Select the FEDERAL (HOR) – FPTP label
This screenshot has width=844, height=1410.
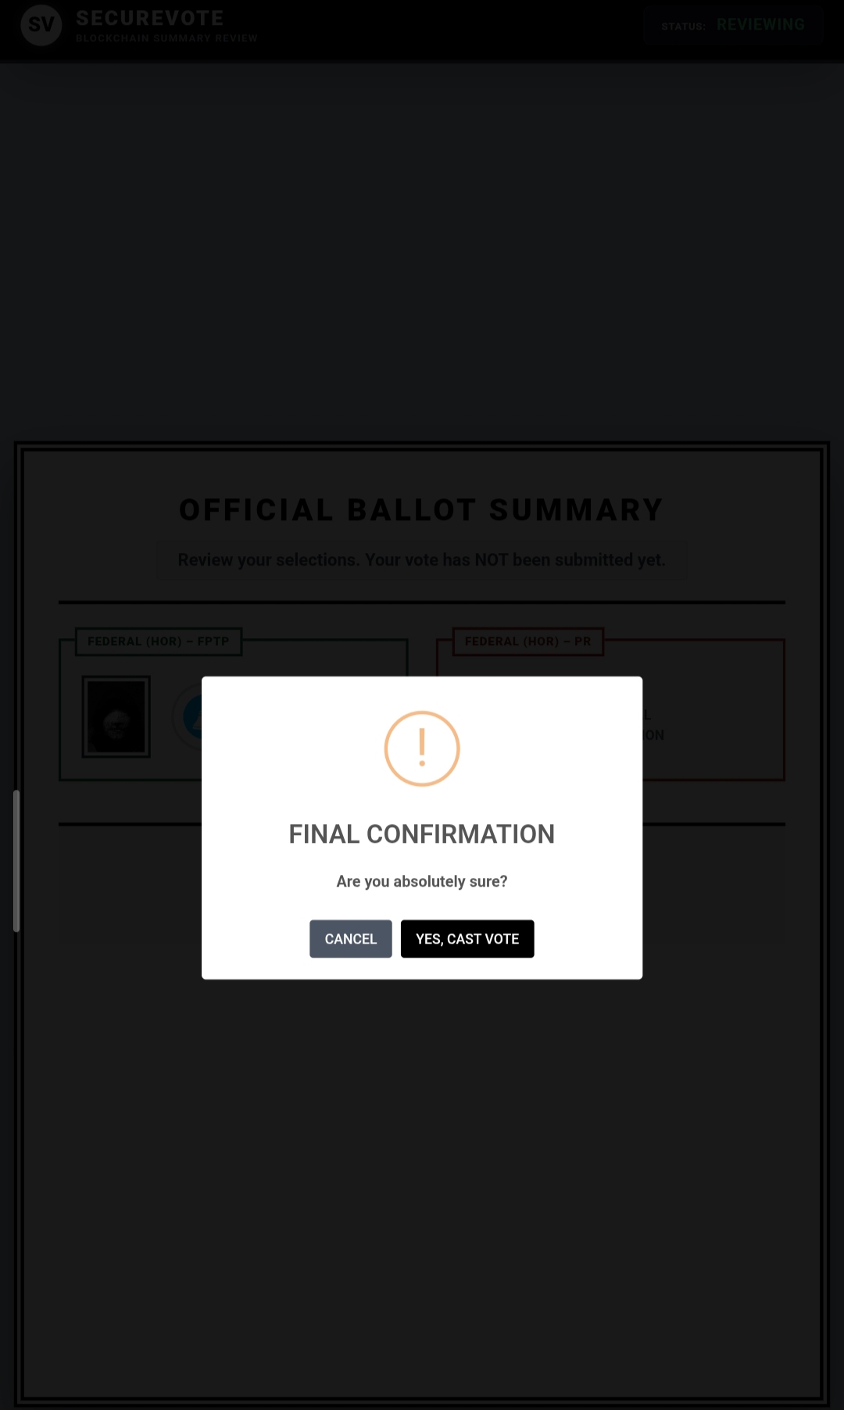click(159, 641)
